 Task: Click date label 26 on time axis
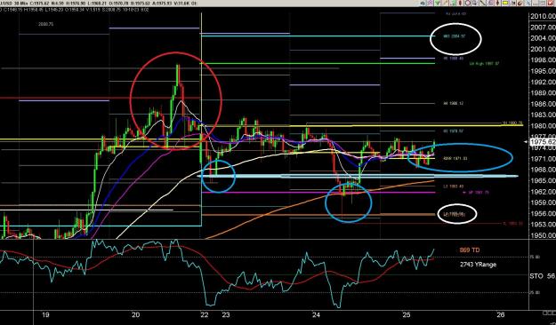tap(500, 314)
